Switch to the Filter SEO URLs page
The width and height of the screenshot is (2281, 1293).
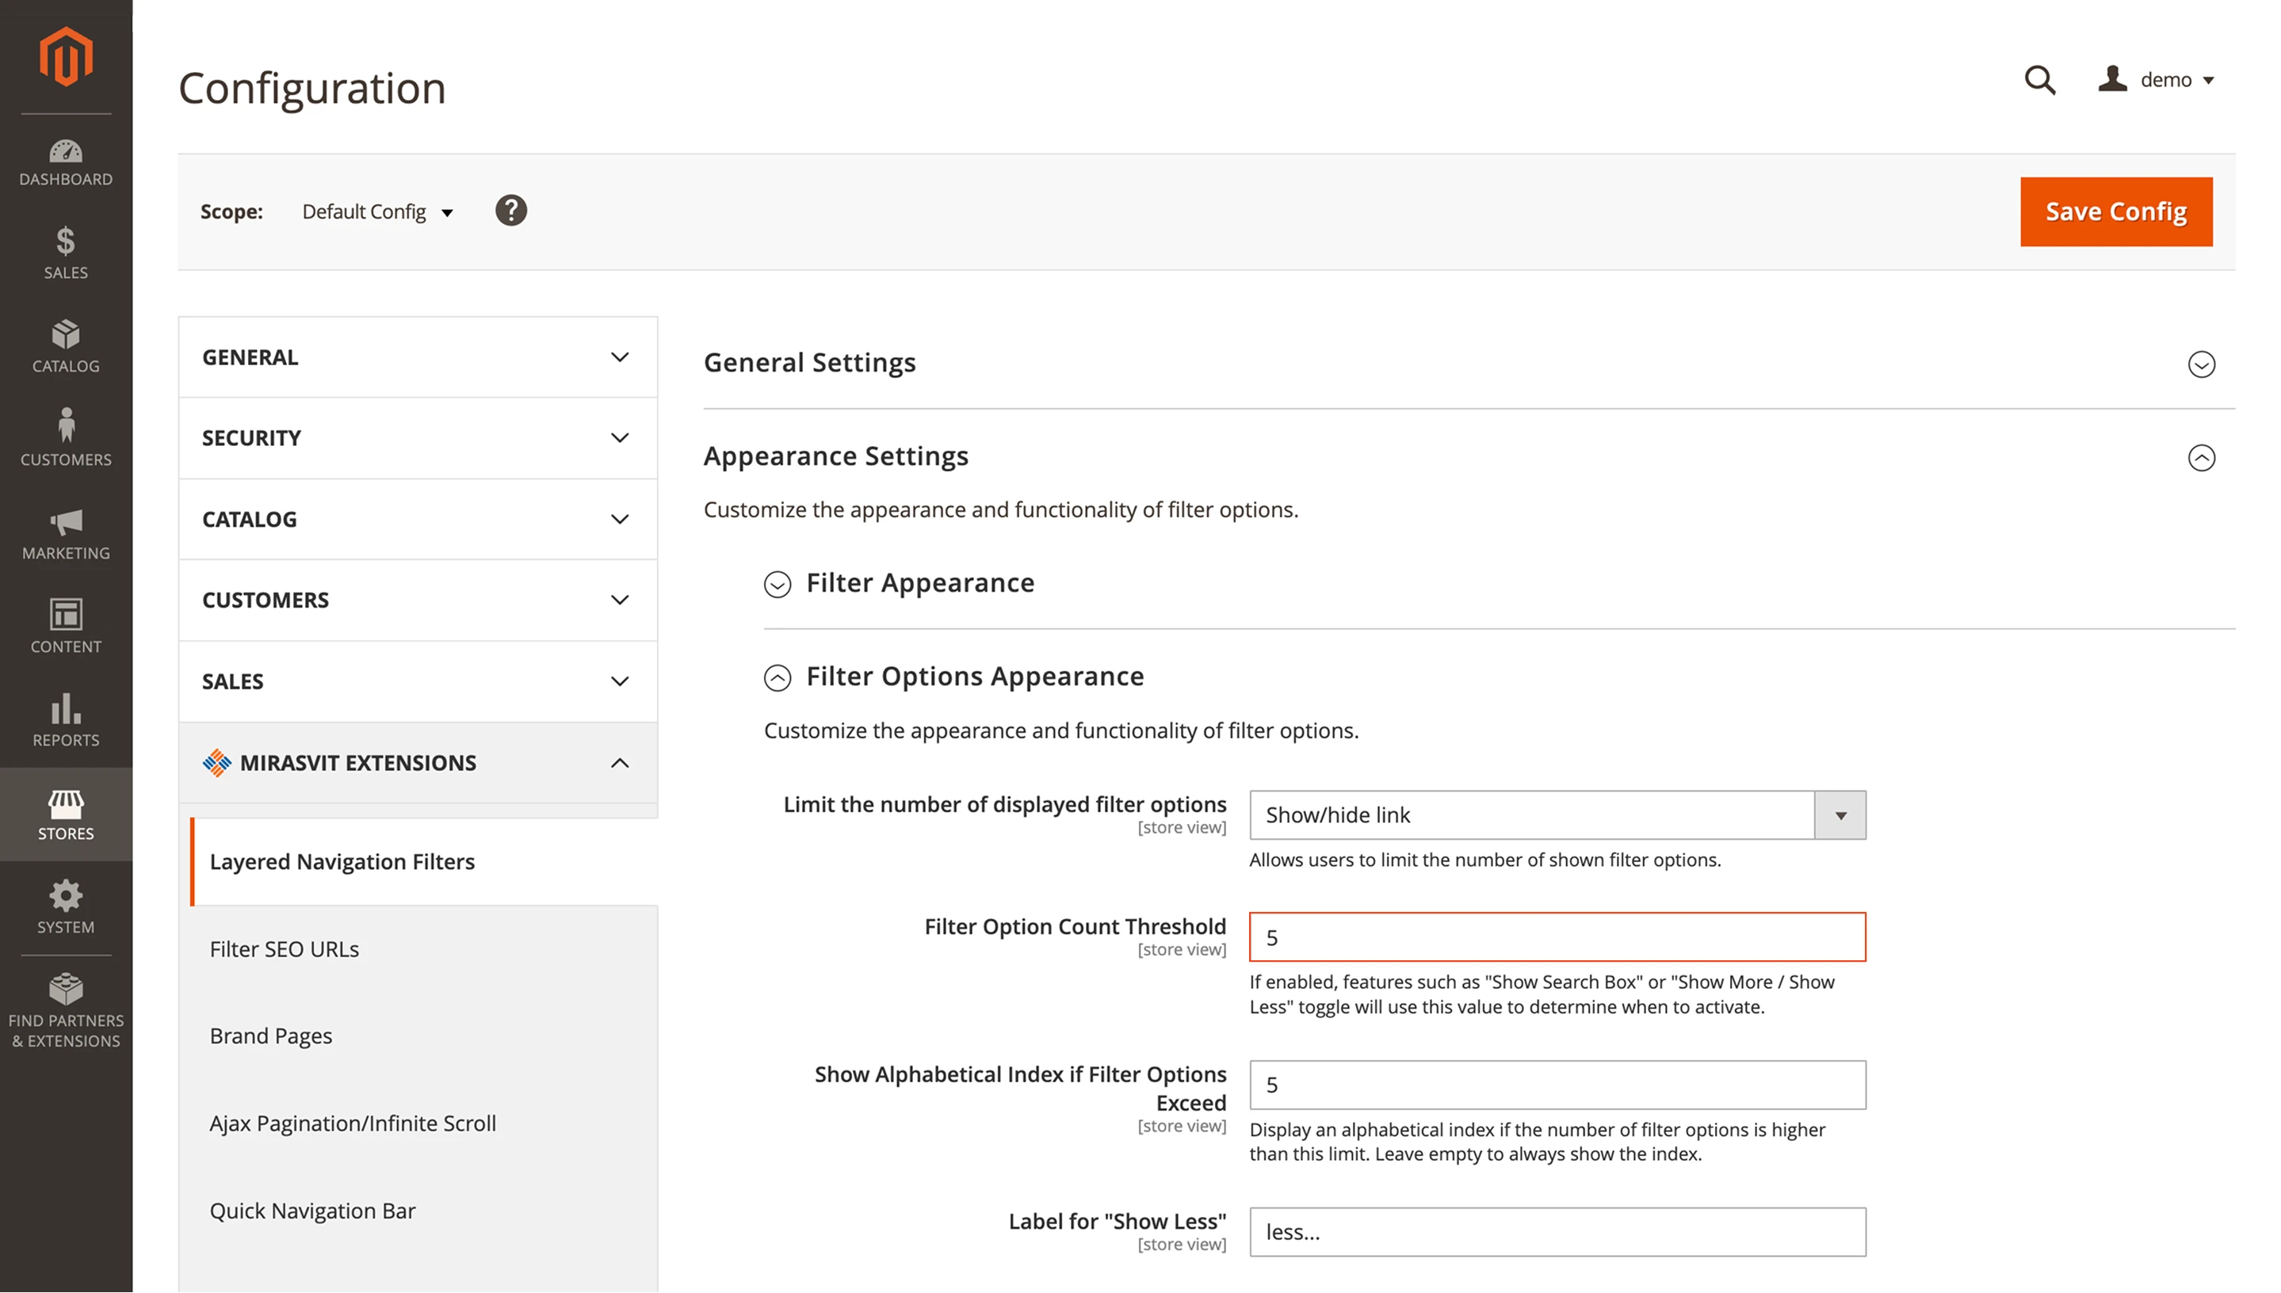[x=284, y=948]
